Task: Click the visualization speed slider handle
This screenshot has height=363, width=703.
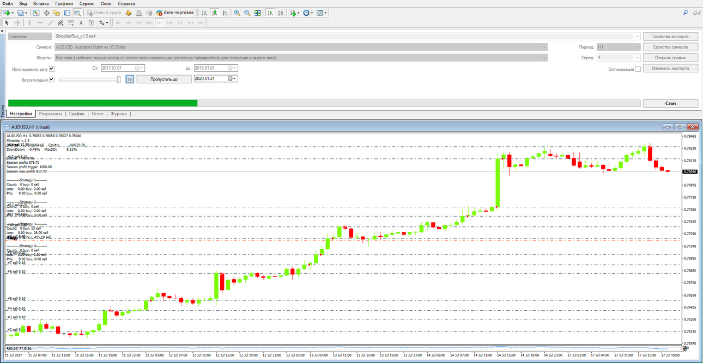Action: tap(119, 79)
